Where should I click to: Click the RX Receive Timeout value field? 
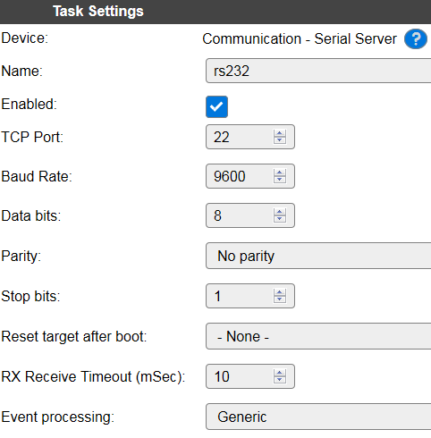(x=239, y=376)
